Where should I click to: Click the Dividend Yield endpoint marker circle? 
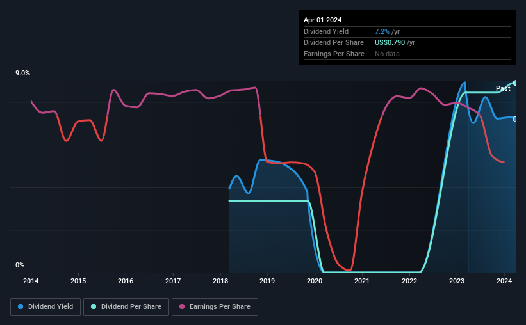click(x=515, y=119)
